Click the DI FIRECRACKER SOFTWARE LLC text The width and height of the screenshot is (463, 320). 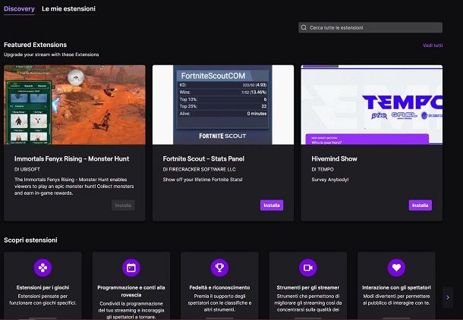click(x=200, y=169)
